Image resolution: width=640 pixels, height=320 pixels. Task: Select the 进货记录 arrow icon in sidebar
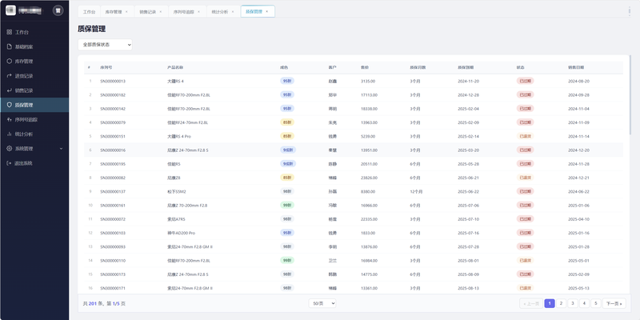tap(10, 76)
